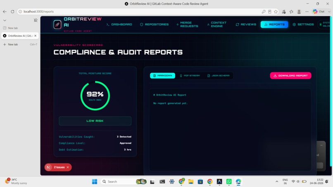Click the "3 Detected" value

click(124, 137)
